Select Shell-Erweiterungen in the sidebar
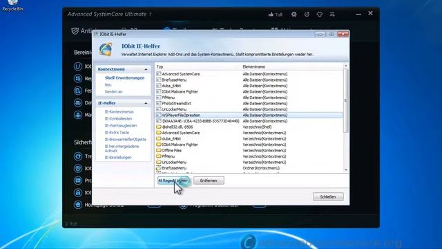The height and width of the screenshot is (249, 442). [124, 78]
